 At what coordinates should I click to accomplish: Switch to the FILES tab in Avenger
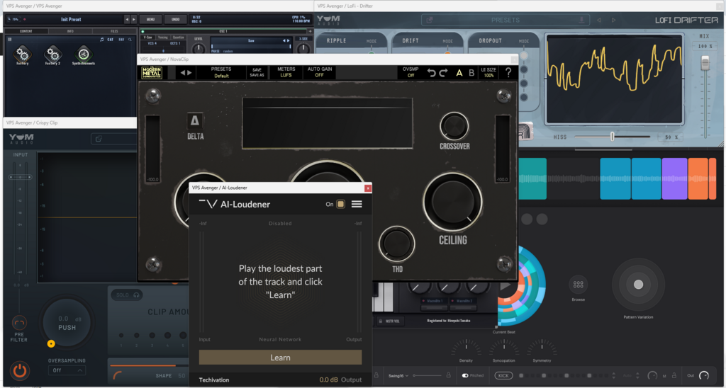pos(114,31)
